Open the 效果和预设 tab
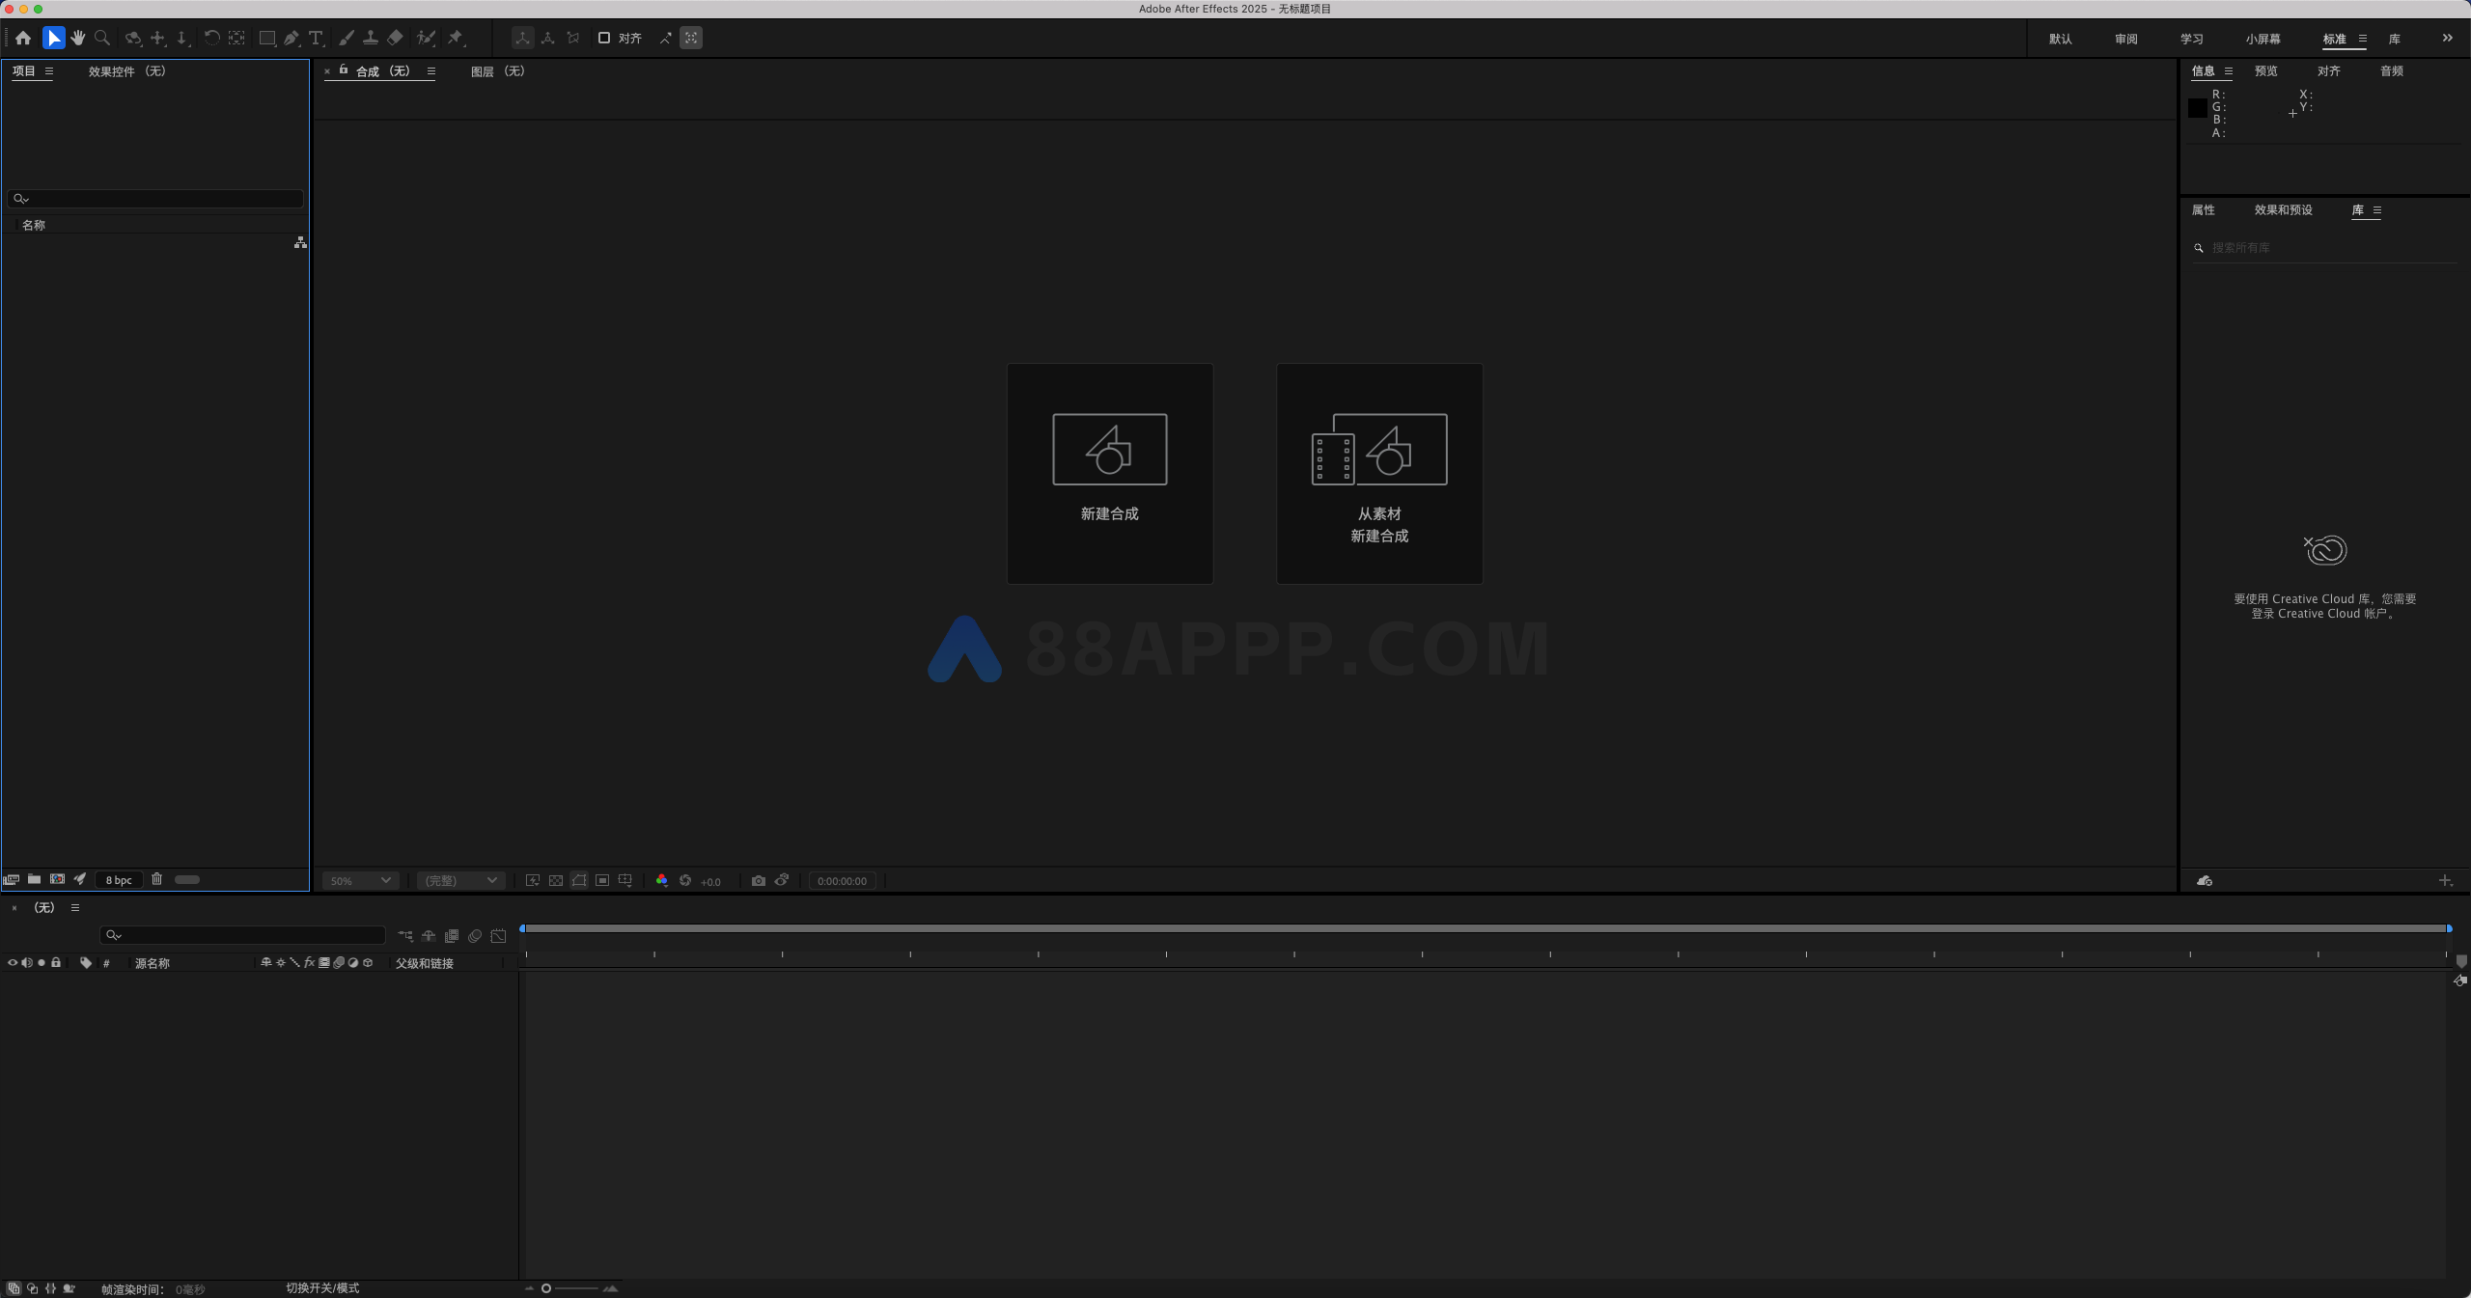This screenshot has width=2471, height=1298. pyautogui.click(x=2284, y=210)
